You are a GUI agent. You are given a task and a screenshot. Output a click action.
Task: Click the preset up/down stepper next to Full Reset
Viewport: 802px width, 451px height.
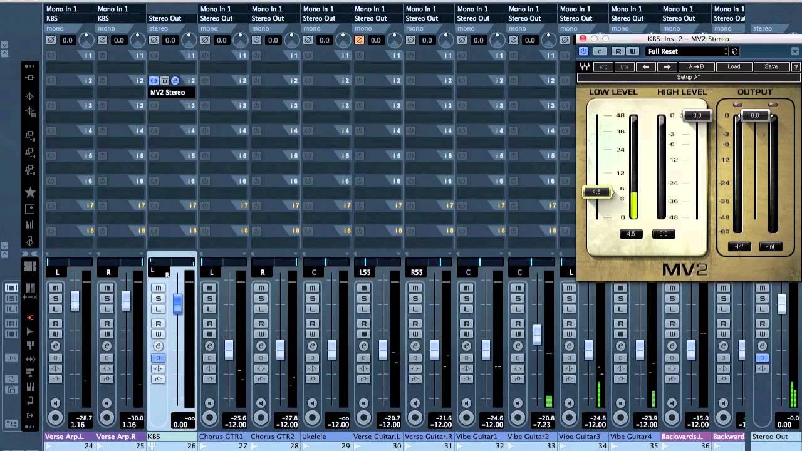pyautogui.click(x=726, y=51)
